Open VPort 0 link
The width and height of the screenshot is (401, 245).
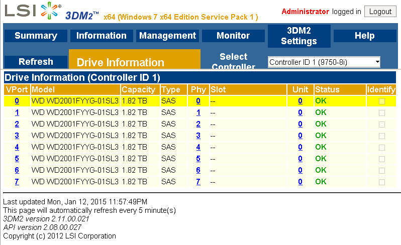click(x=17, y=101)
